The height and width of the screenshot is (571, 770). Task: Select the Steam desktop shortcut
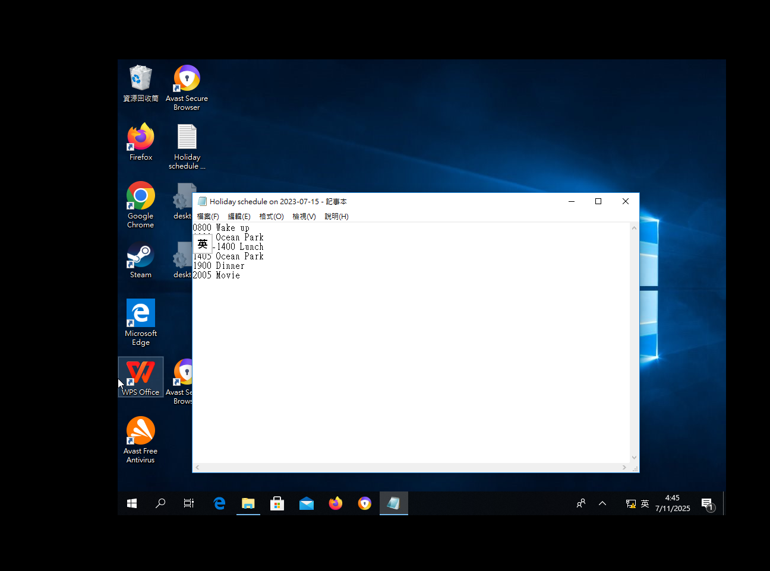(141, 259)
